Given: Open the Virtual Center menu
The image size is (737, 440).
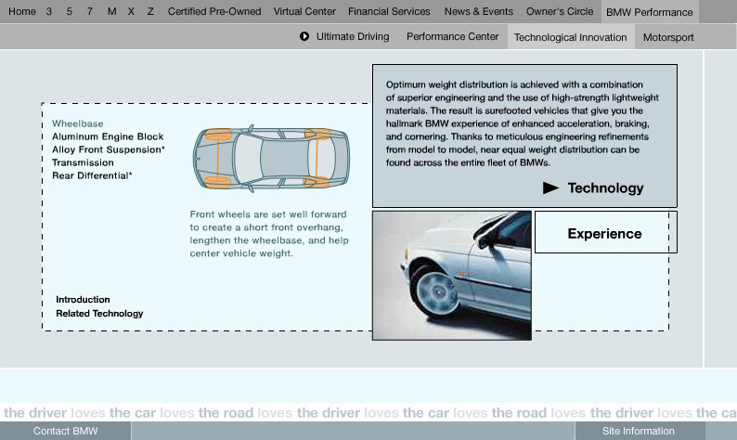Looking at the screenshot, I should [x=304, y=11].
